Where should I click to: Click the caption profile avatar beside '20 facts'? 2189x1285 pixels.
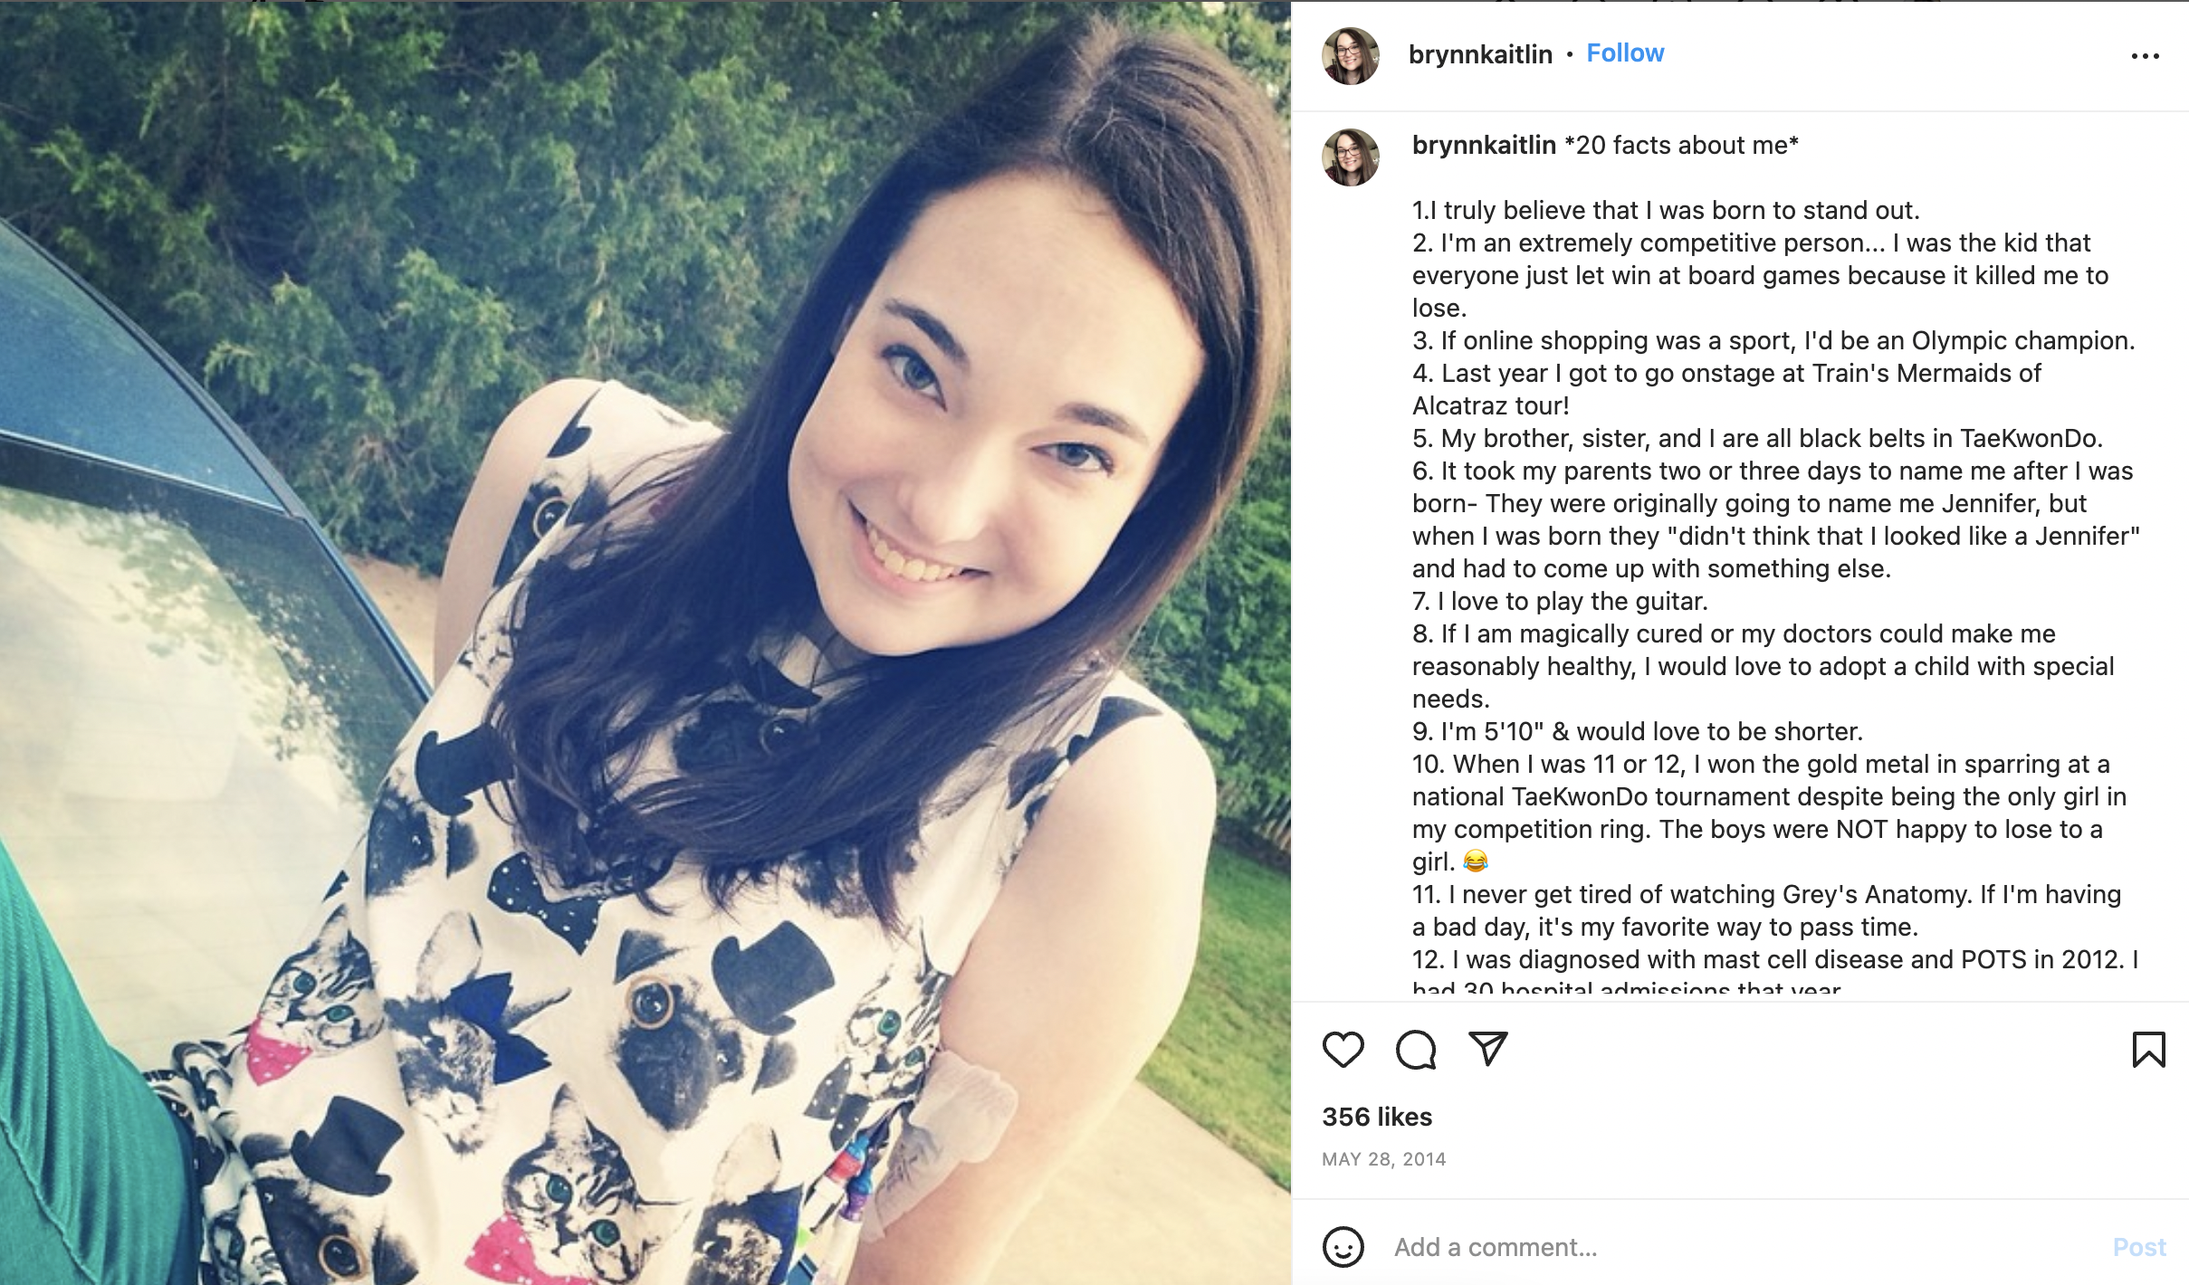(x=1351, y=157)
